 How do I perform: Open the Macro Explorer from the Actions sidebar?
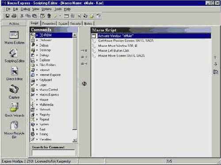(14, 37)
